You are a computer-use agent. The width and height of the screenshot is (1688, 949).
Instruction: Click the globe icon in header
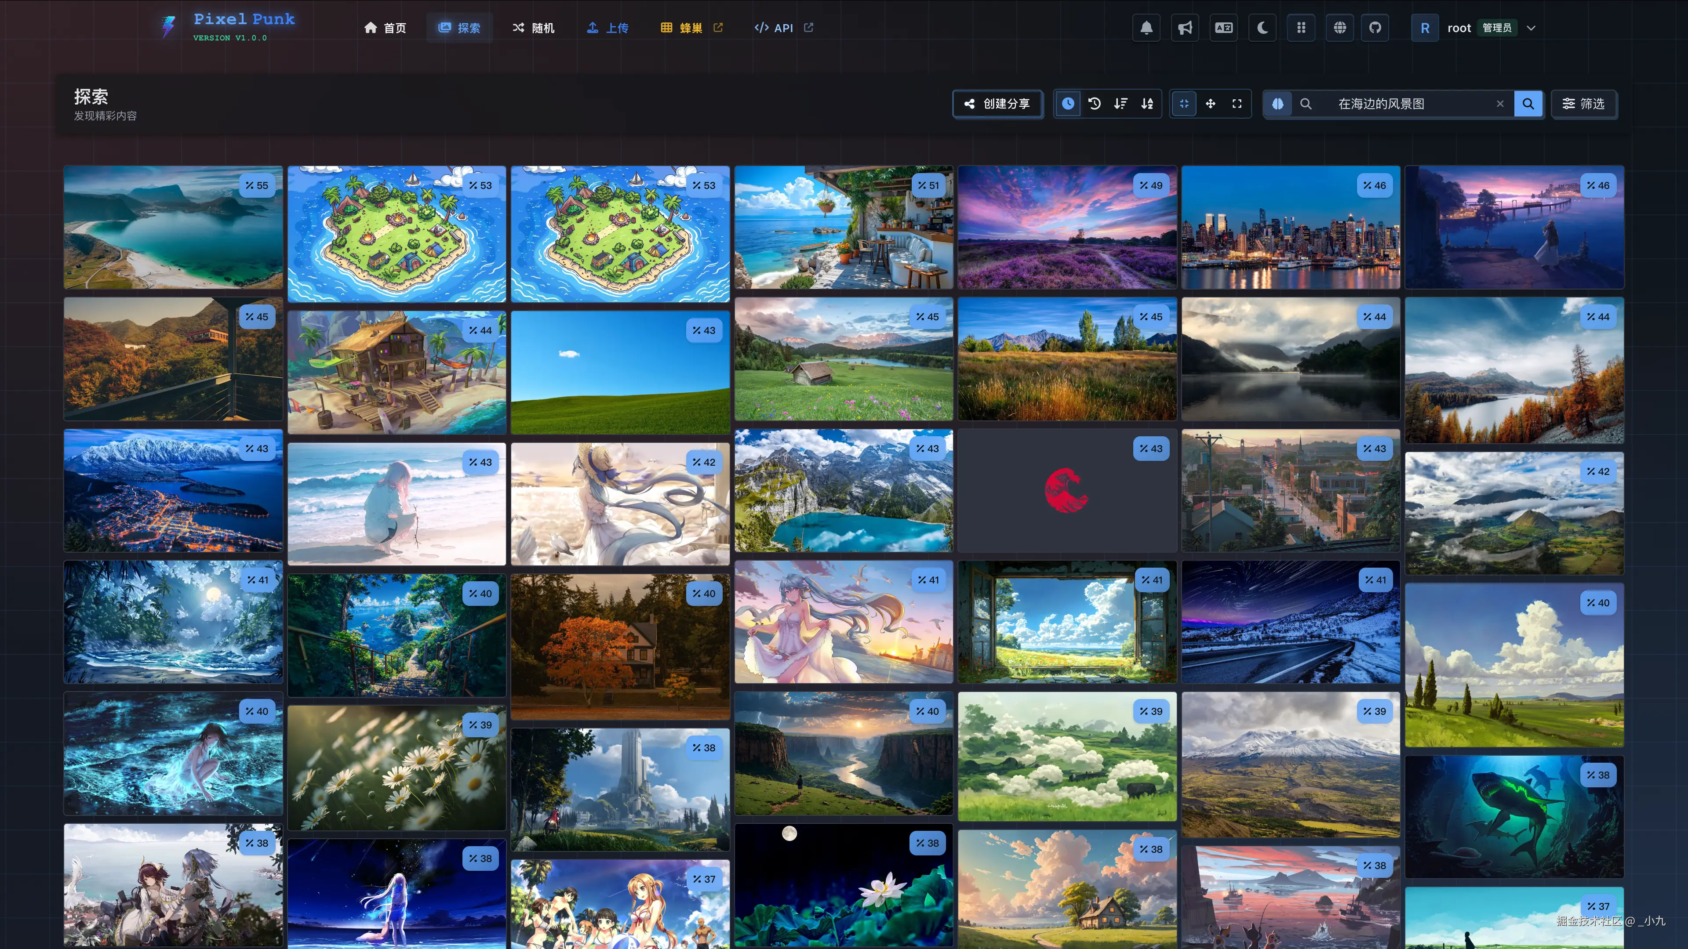(x=1339, y=28)
